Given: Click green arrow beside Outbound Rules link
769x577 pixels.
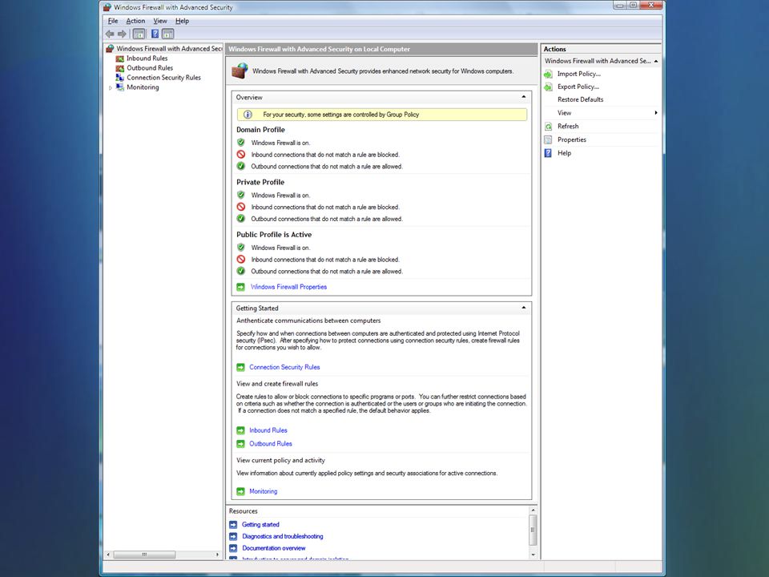Looking at the screenshot, I should click(241, 443).
